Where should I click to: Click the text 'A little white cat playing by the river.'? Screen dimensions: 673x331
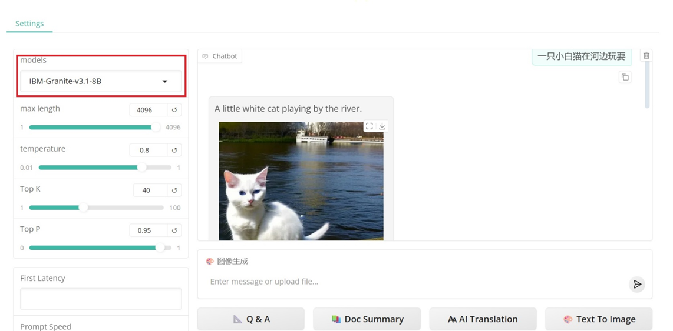(x=288, y=109)
